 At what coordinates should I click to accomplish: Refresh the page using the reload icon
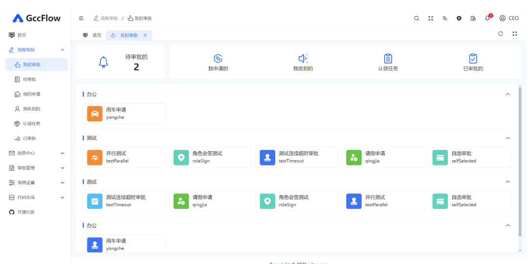(x=501, y=34)
